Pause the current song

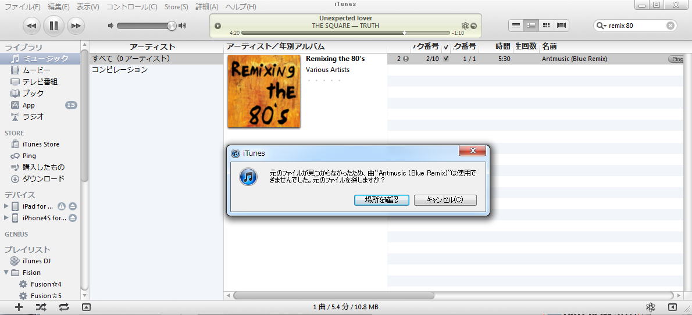click(x=54, y=26)
